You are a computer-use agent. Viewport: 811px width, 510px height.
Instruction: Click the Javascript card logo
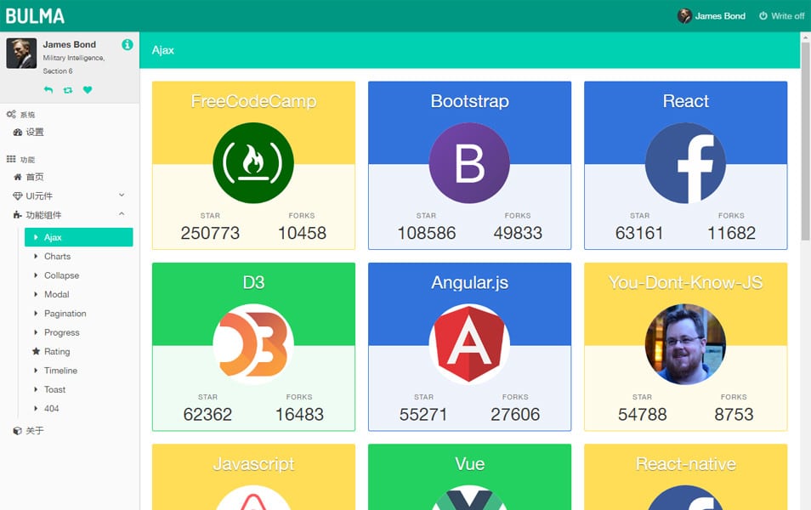pos(253,497)
